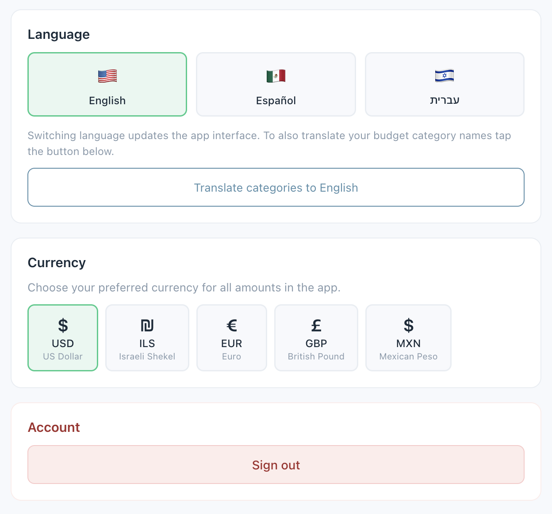
Task: Switch the app language to Español
Action: (x=276, y=101)
